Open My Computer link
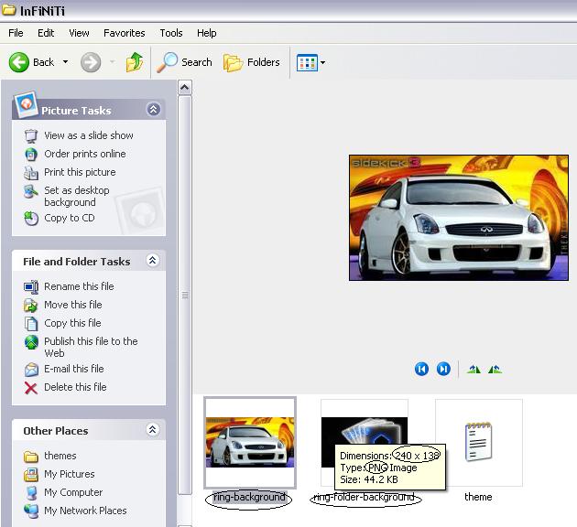577x527 pixels. (x=73, y=492)
